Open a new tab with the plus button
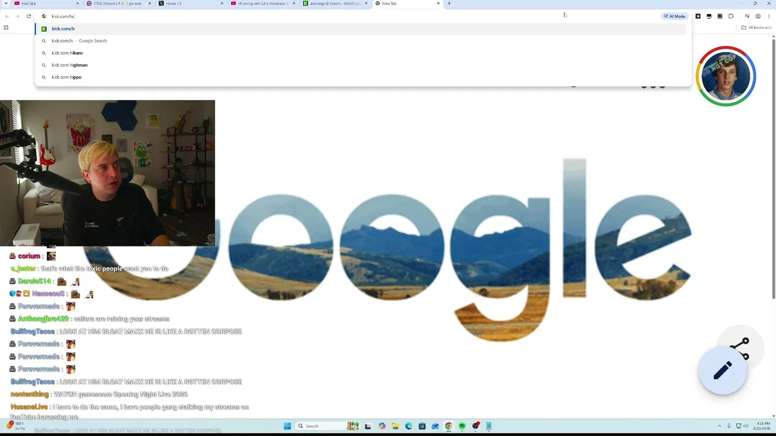The image size is (776, 436). point(449,4)
